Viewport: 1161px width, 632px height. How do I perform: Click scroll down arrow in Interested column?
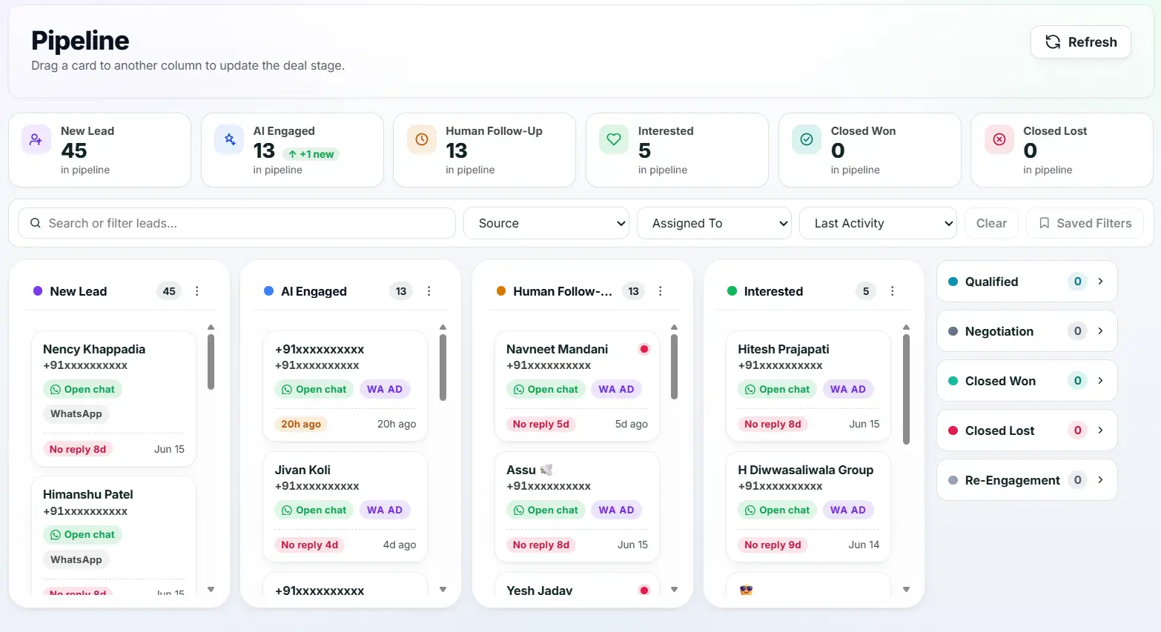pos(906,590)
